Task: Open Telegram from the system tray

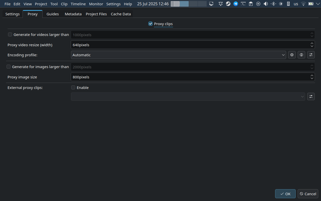Action: (x=235, y=4)
